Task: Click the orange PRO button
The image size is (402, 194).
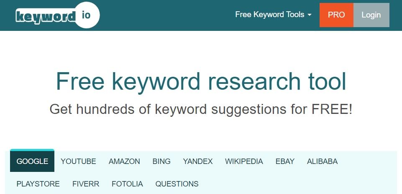Action: [336, 15]
